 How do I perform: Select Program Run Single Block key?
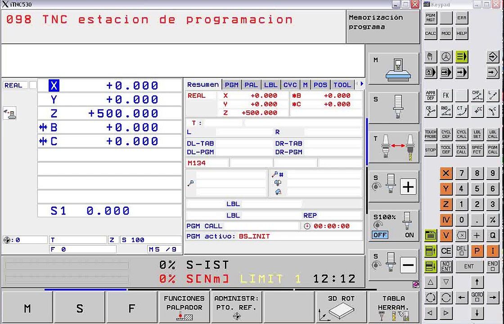(445, 72)
